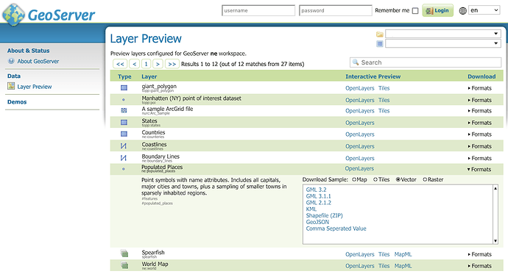508x274 pixels.
Task: Open the language dropdown showing en
Action: tap(484, 10)
